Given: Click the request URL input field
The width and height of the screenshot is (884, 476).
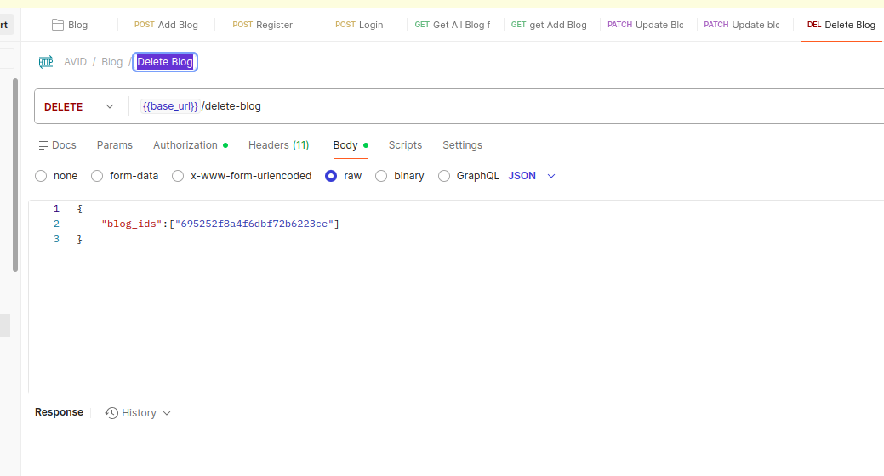Looking at the screenshot, I should pyautogui.click(x=510, y=106).
